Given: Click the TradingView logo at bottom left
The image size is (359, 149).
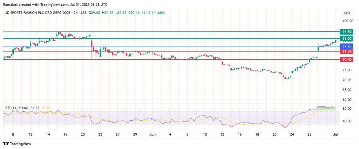Looking at the screenshot, I should point(17,143).
